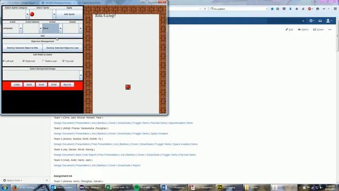This screenshot has width=339, height=191.
Task: Click the DELETE button
Action: pos(67,85)
